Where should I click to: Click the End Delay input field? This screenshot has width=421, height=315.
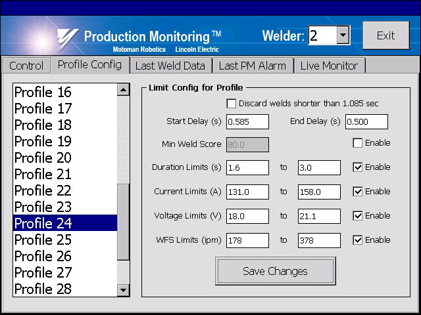366,122
